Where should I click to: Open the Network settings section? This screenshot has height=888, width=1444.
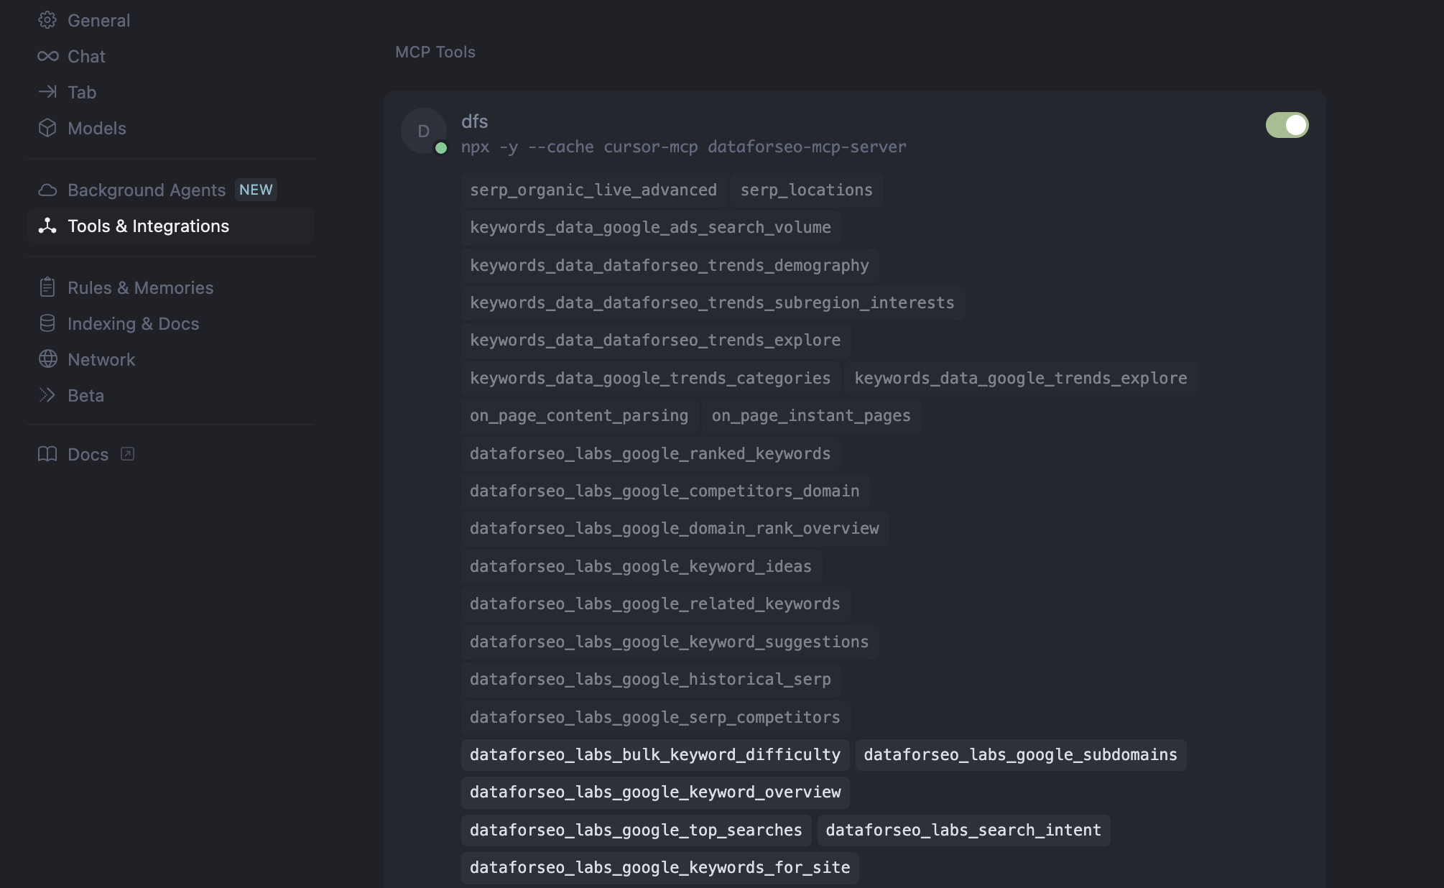click(171, 359)
